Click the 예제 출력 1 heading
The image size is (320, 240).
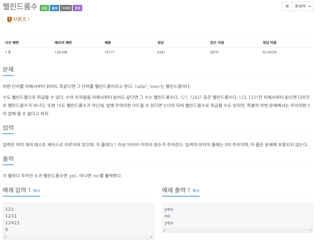pyautogui.click(x=176, y=190)
